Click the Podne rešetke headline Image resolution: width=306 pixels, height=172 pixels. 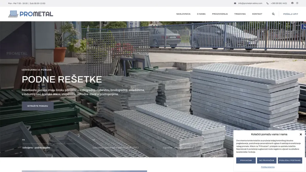(x=62, y=79)
